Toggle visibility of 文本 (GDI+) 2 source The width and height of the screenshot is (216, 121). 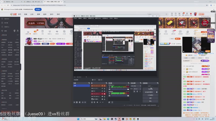tap(102, 97)
